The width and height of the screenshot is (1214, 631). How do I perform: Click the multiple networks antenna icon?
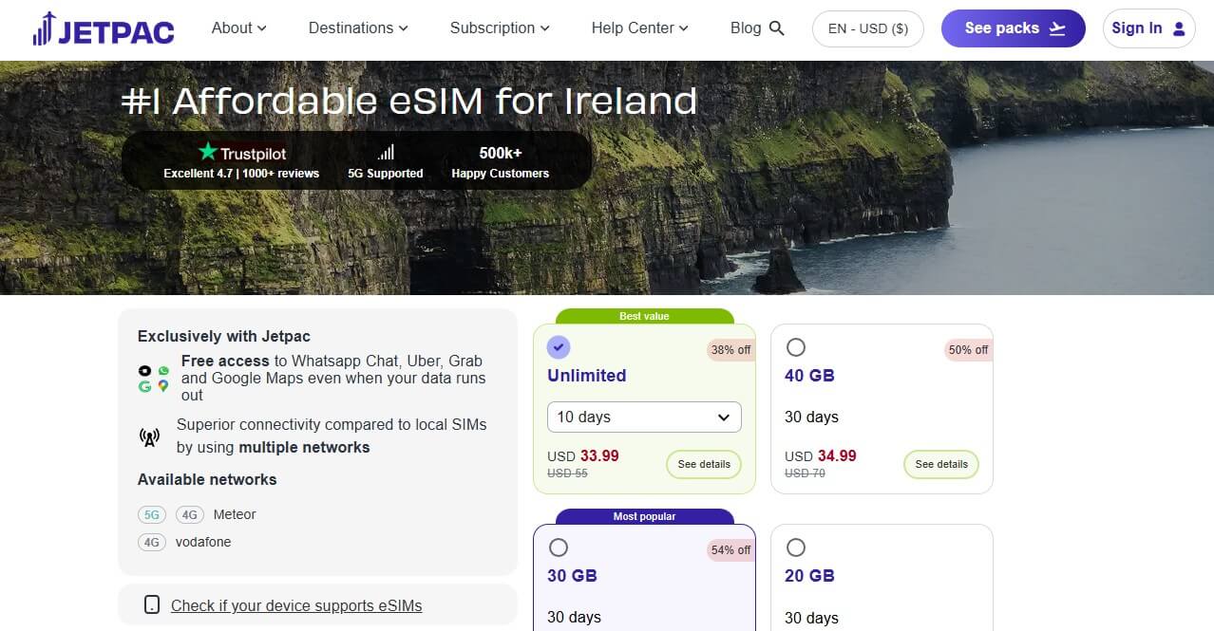point(149,436)
